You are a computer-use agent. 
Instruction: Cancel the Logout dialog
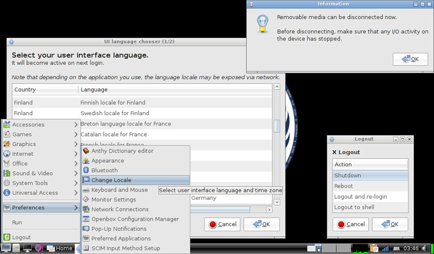click(x=350, y=224)
